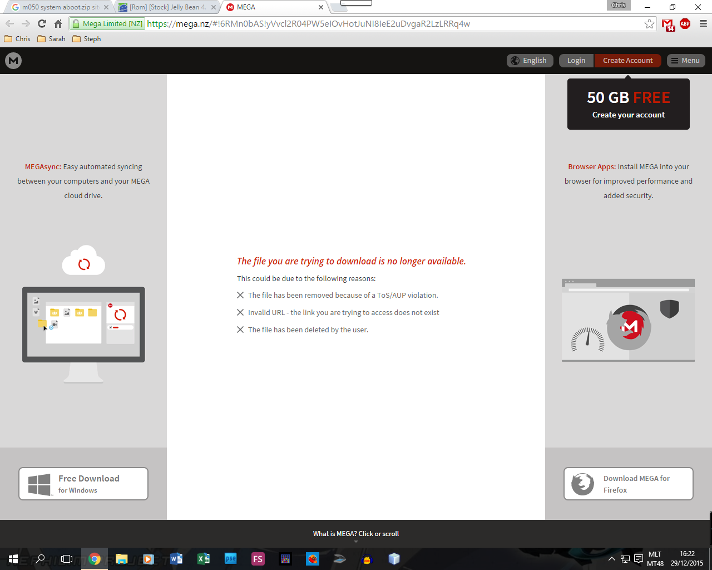Show hidden system tray icons
The height and width of the screenshot is (570, 712).
(612, 559)
